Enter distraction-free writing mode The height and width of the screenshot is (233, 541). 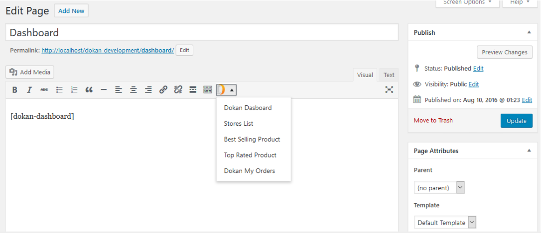[x=389, y=90]
